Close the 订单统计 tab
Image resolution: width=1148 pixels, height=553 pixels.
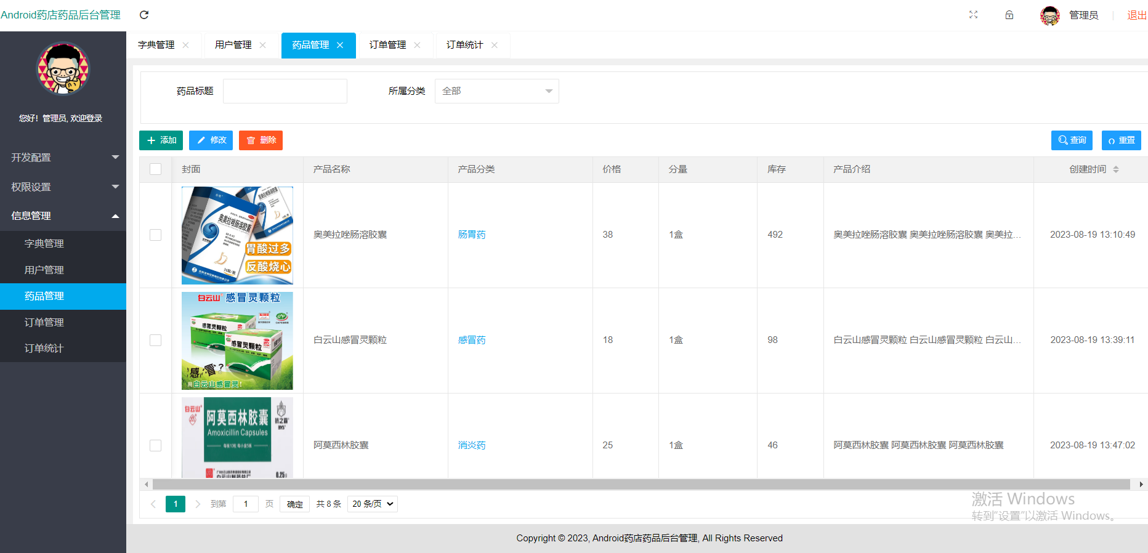(494, 45)
